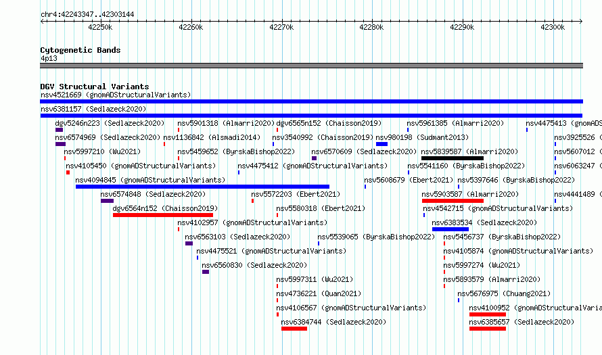Open nsv5580318 (Ebert2021) label
This screenshot has height=355, width=602.
321,208
